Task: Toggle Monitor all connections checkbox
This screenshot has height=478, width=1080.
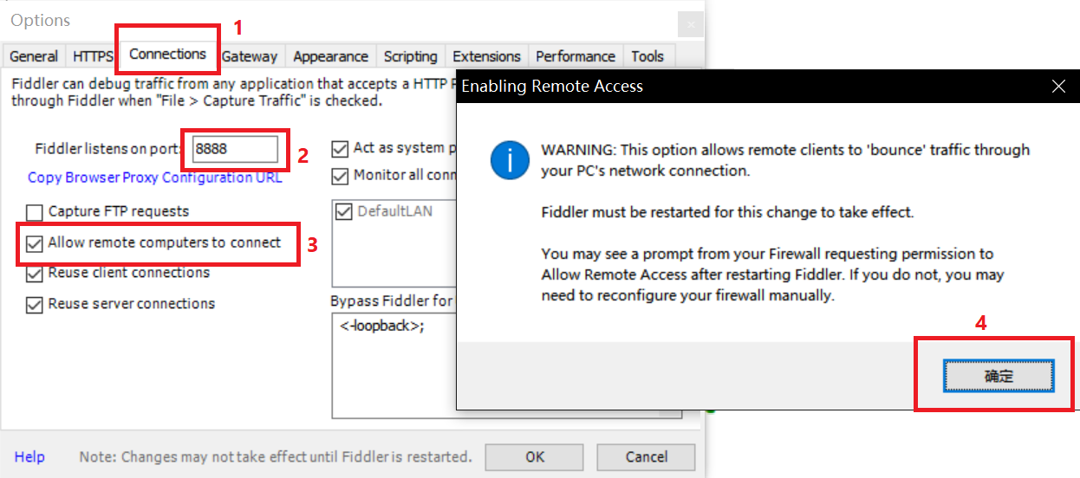Action: point(340,176)
